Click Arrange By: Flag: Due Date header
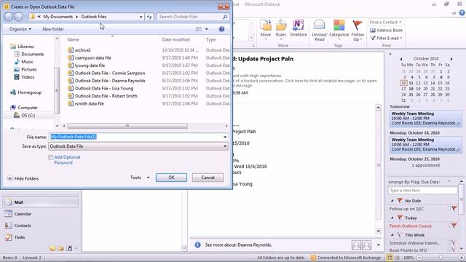The image size is (466, 262). (x=414, y=182)
